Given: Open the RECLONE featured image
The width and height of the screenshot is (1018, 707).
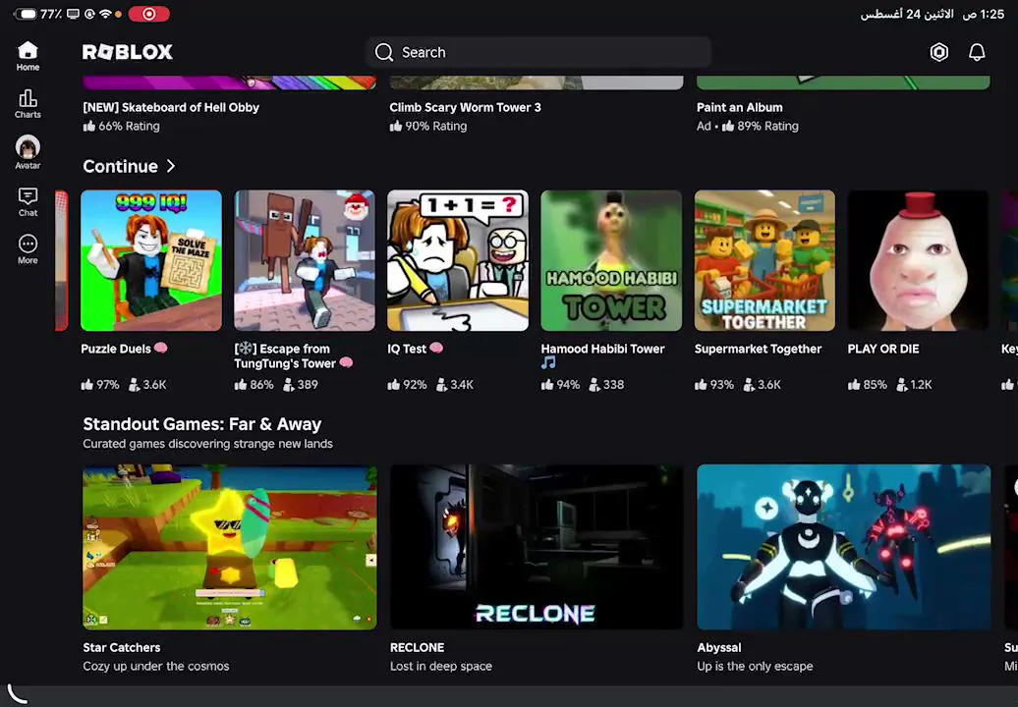Looking at the screenshot, I should point(537,547).
